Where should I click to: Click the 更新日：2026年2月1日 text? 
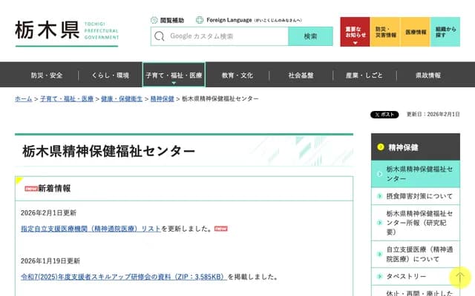pyautogui.click(x=433, y=114)
